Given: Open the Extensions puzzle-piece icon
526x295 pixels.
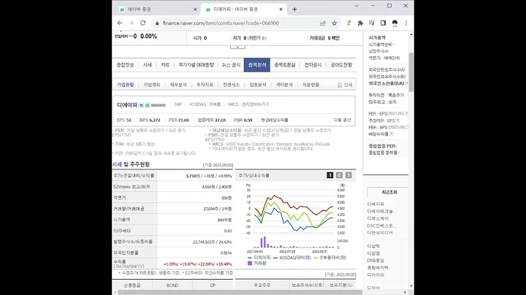Looking at the screenshot, I should point(360,23).
